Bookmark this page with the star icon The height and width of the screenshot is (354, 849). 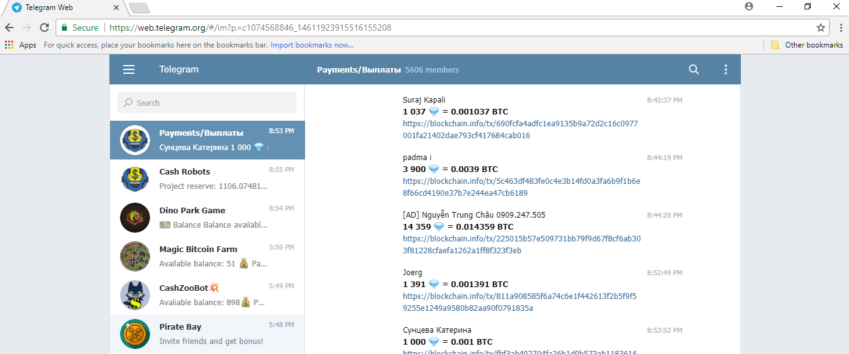(x=821, y=28)
